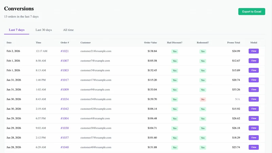Open order #1007 link
Viewport: 272px width, 153px height.
(65, 61)
